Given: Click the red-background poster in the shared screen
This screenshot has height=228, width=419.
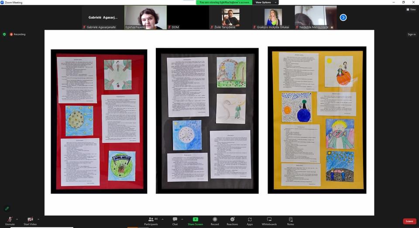Looking at the screenshot, I should point(99,121).
